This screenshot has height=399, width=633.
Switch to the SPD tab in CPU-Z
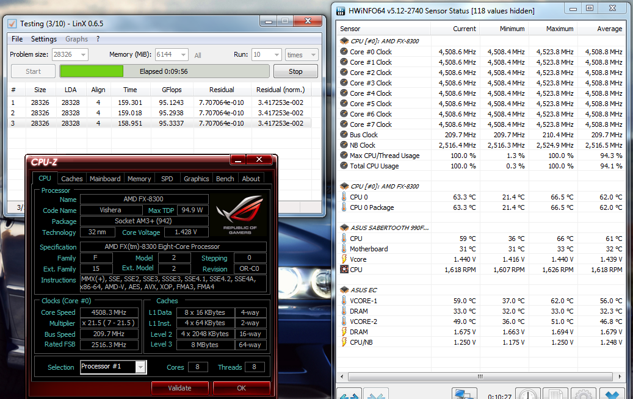coord(167,179)
